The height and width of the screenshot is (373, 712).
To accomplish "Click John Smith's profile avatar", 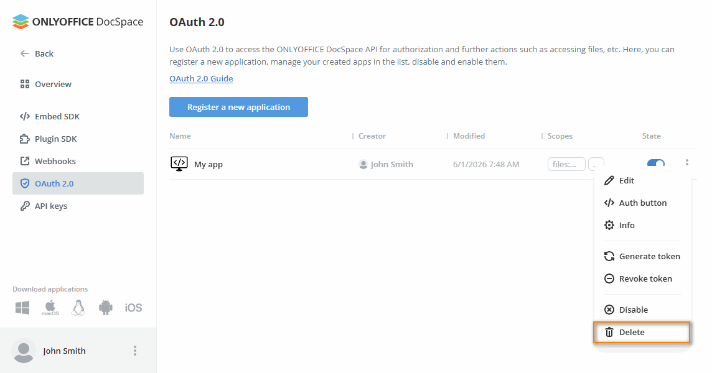I will [24, 351].
